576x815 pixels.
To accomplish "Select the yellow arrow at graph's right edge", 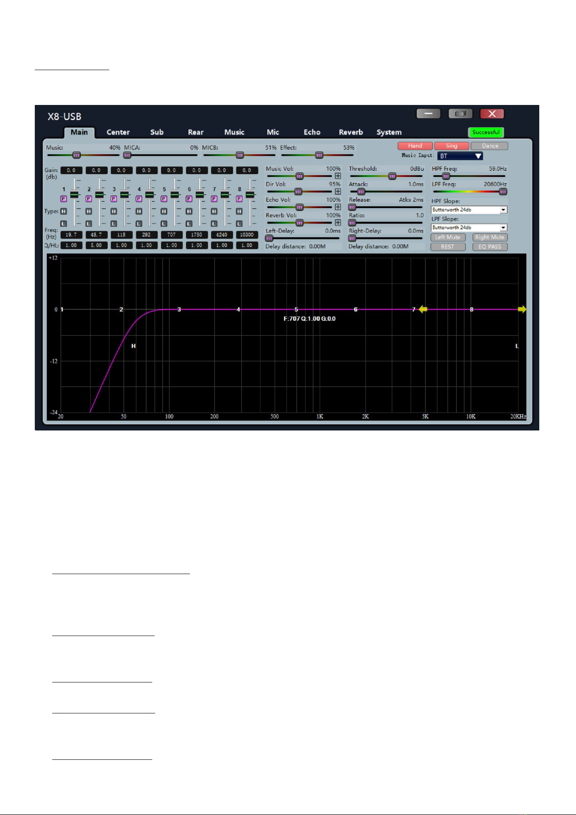I will click(x=522, y=309).
